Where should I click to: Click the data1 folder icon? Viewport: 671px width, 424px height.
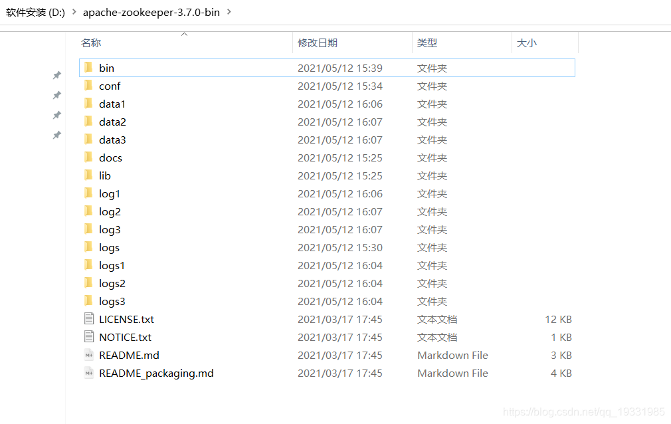88,104
